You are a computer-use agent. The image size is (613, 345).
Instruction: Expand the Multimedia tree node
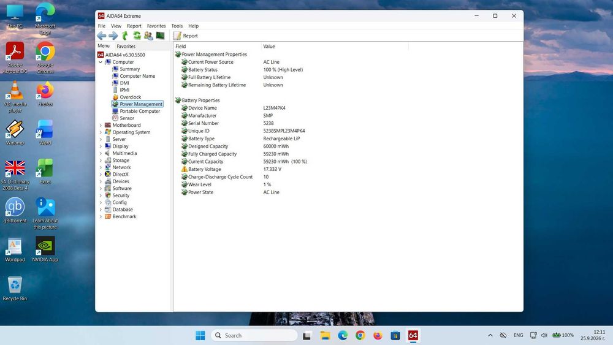[101, 154]
